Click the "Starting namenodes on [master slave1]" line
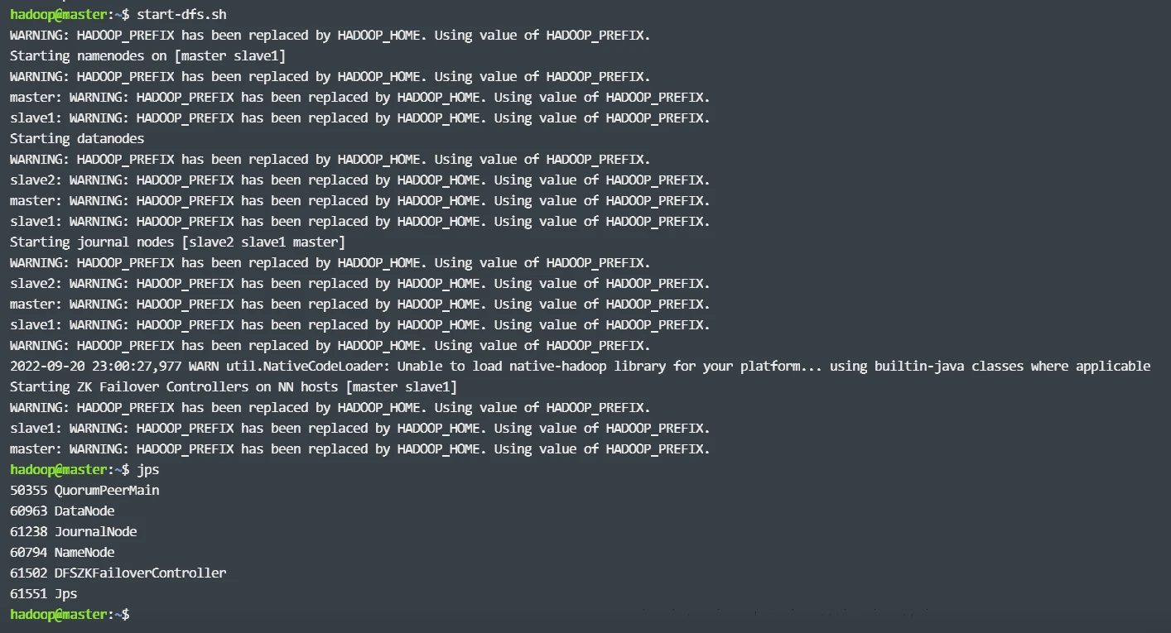This screenshot has width=1171, height=633. (x=147, y=56)
